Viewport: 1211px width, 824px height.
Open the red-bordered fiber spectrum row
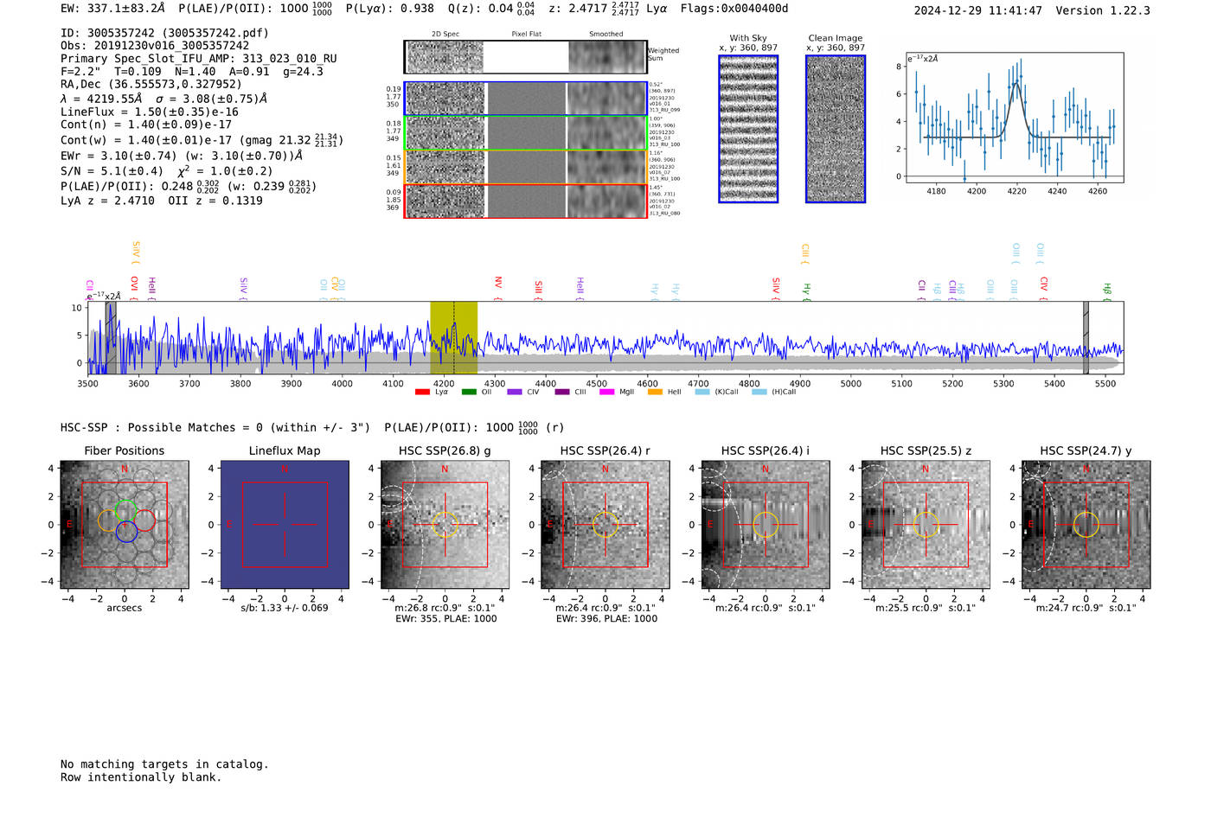tap(525, 201)
